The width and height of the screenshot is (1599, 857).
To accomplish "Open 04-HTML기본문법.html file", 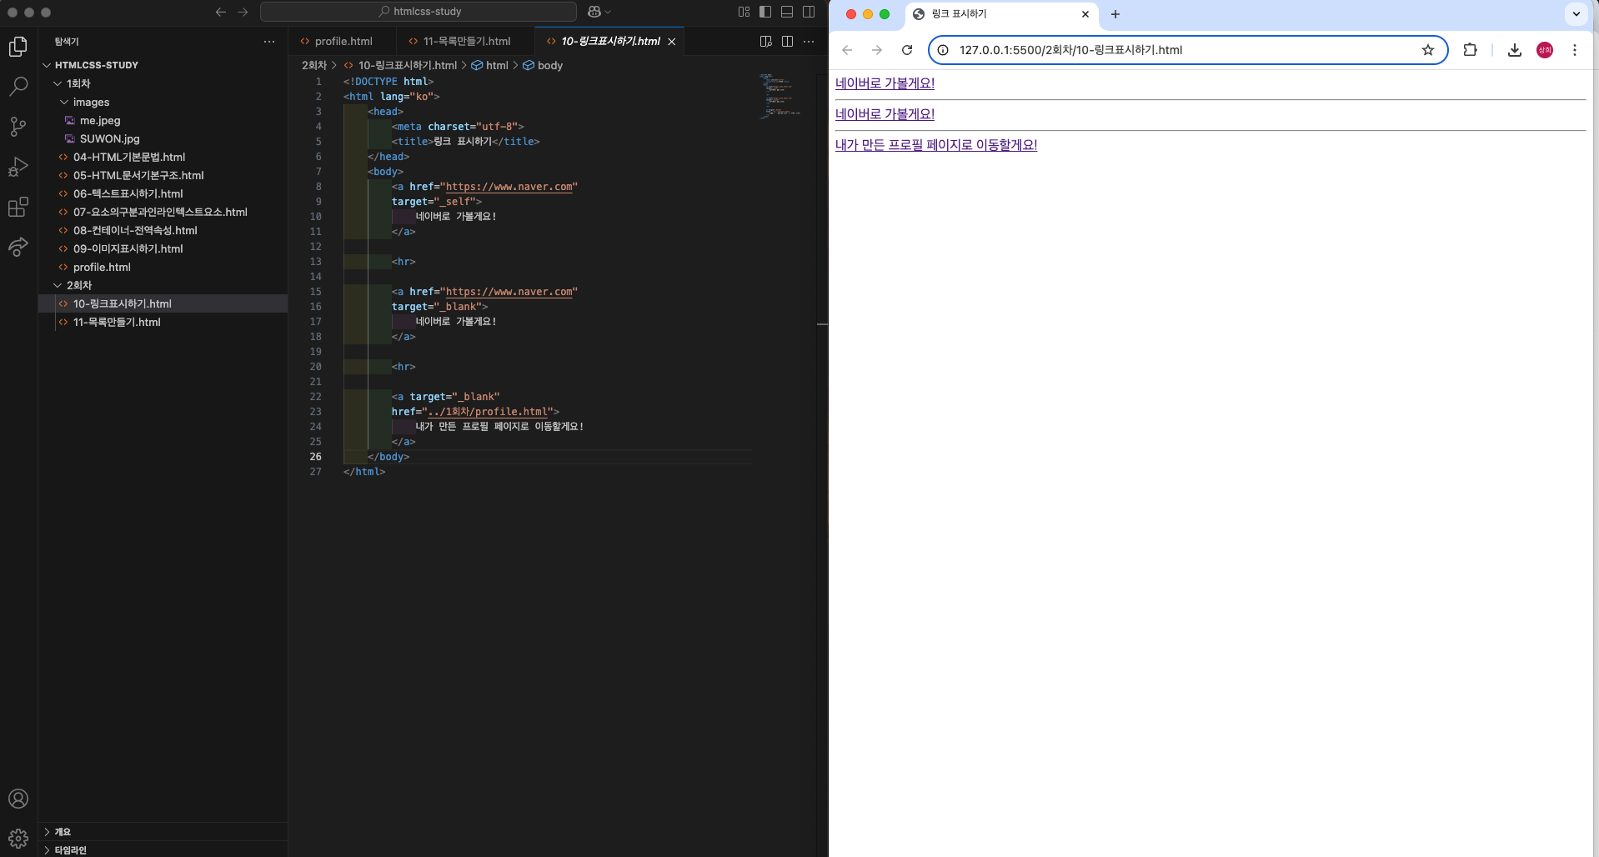I will 163,157.
